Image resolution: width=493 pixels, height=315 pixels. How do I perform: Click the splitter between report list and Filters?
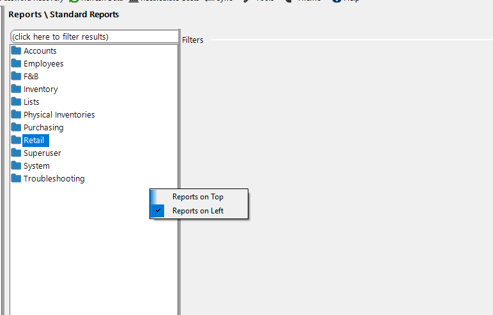(180, 173)
